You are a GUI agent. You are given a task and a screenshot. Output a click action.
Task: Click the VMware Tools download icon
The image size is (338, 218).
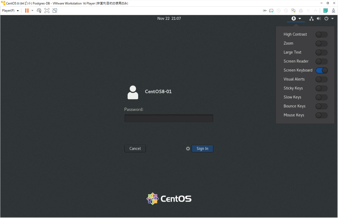[x=333, y=11]
